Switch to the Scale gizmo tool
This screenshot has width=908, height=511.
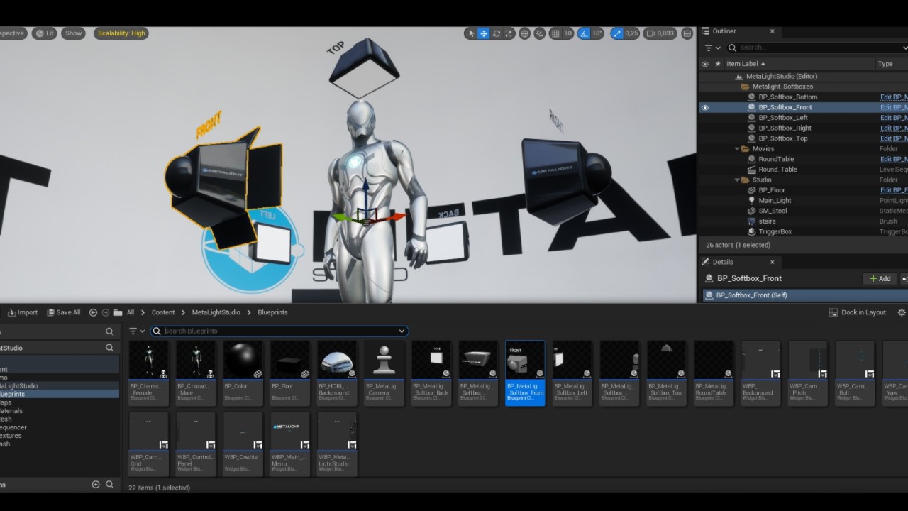point(509,33)
